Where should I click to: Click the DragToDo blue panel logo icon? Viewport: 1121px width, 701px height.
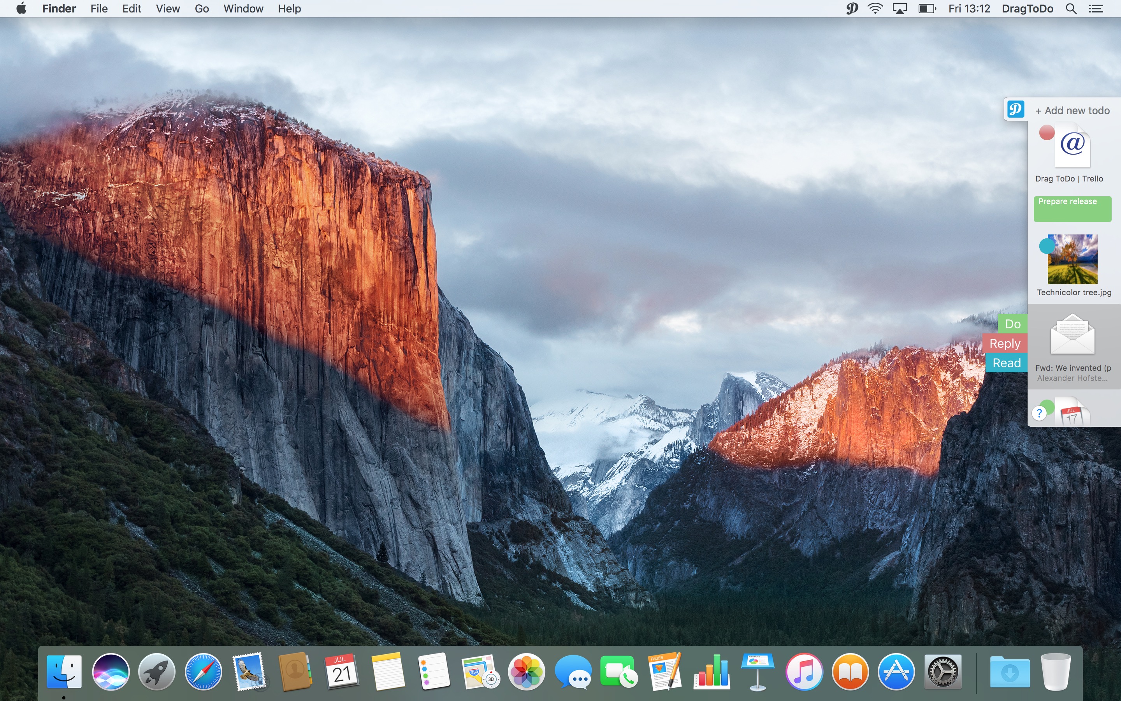coord(1016,109)
